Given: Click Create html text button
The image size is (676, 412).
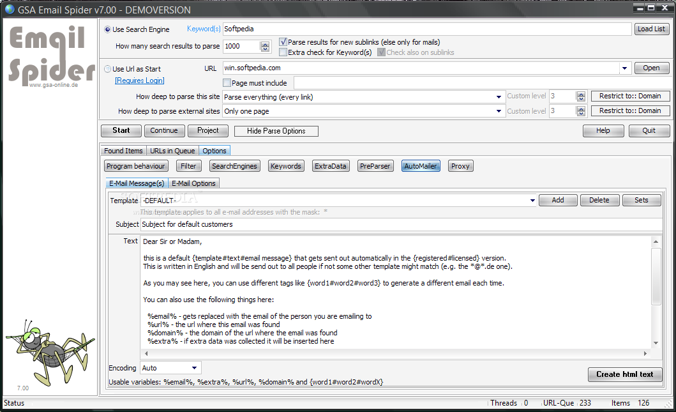Looking at the screenshot, I should point(625,374).
